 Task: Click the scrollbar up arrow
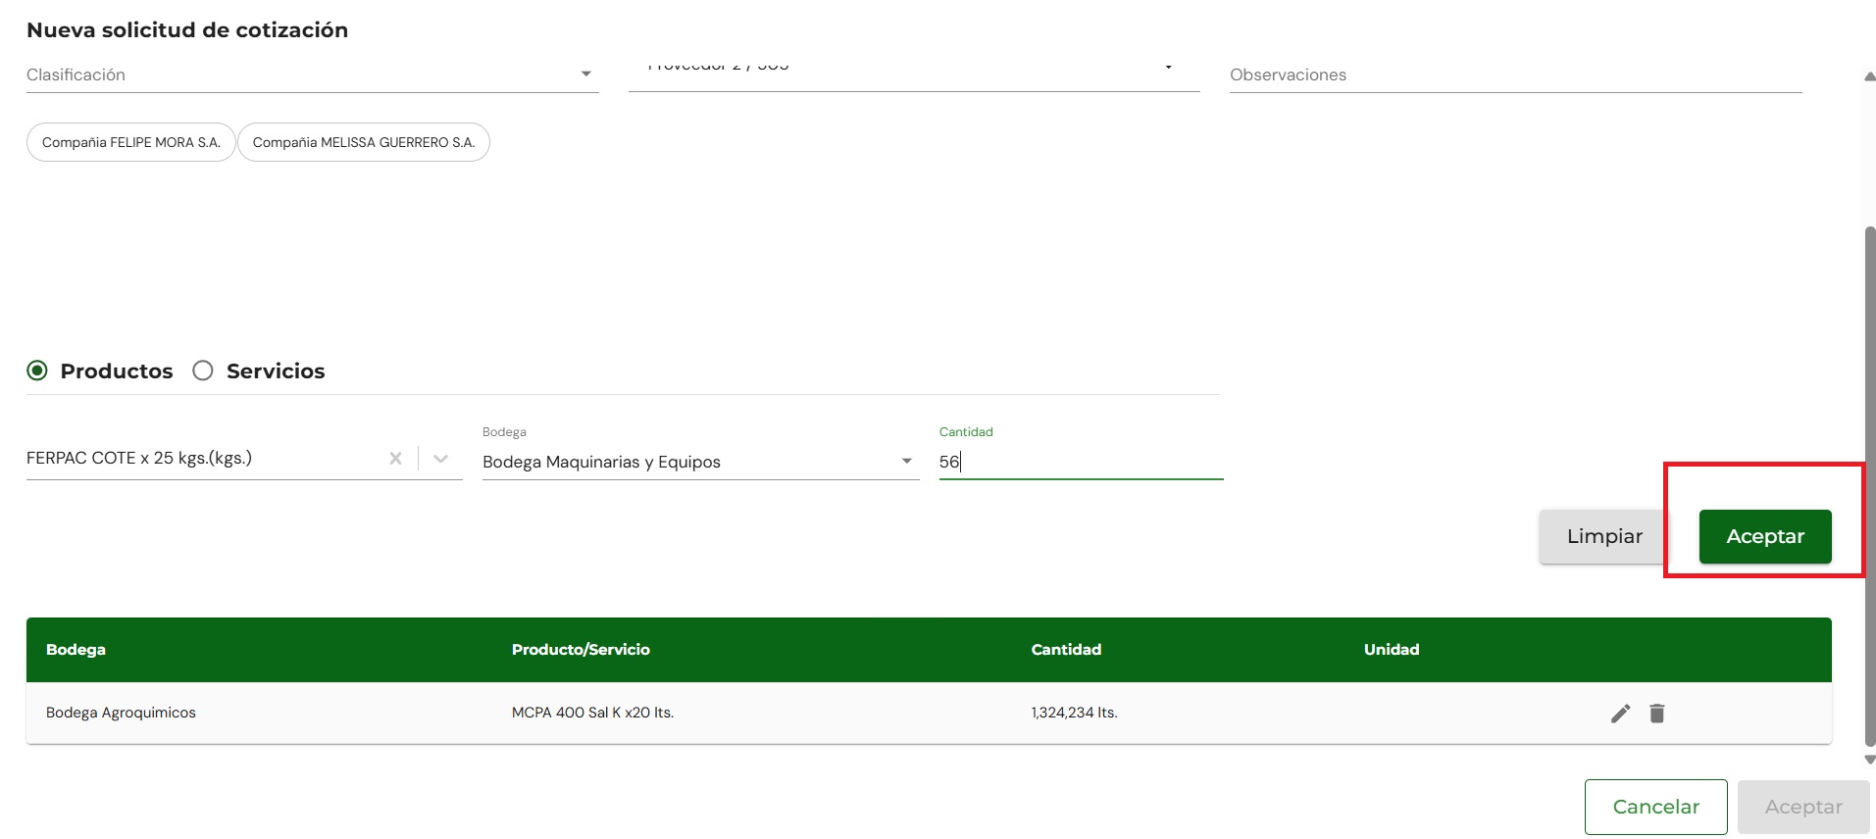click(1870, 76)
